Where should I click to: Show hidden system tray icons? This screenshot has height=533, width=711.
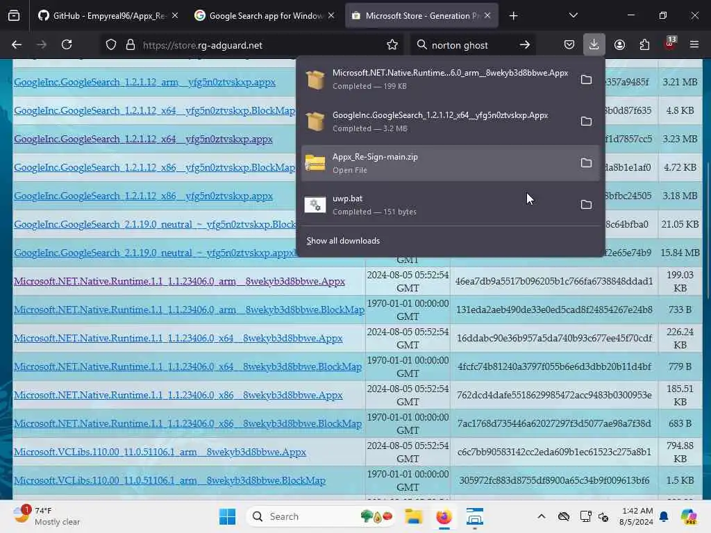click(x=542, y=516)
